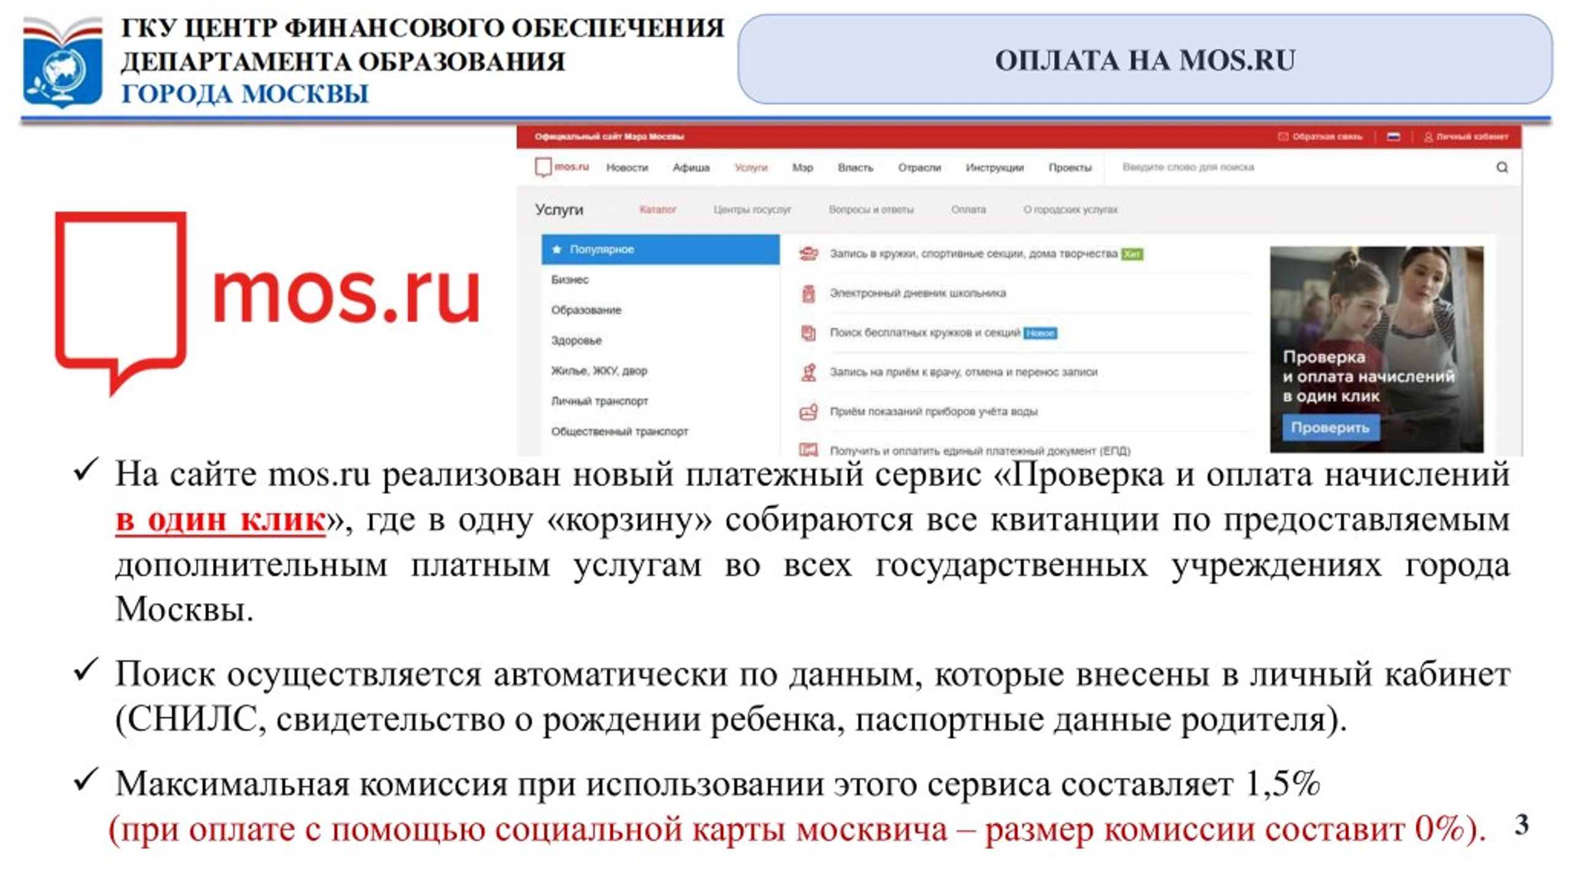The width and height of the screenshot is (1569, 882).
Task: Switch to Центры госуслуг tab
Action: [752, 209]
